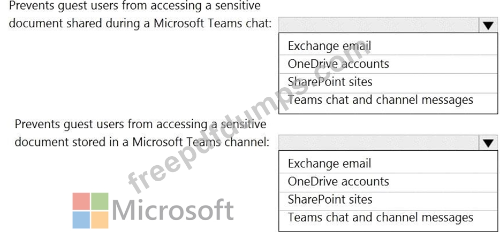Click the 'stored in a Microsoft Teams channel' statement
The image size is (500, 232).
pos(140,133)
